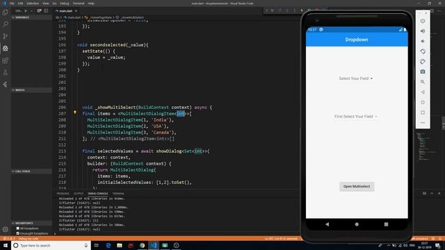Click the Windows search box
Viewport: 445px width, 250px height.
point(51,245)
